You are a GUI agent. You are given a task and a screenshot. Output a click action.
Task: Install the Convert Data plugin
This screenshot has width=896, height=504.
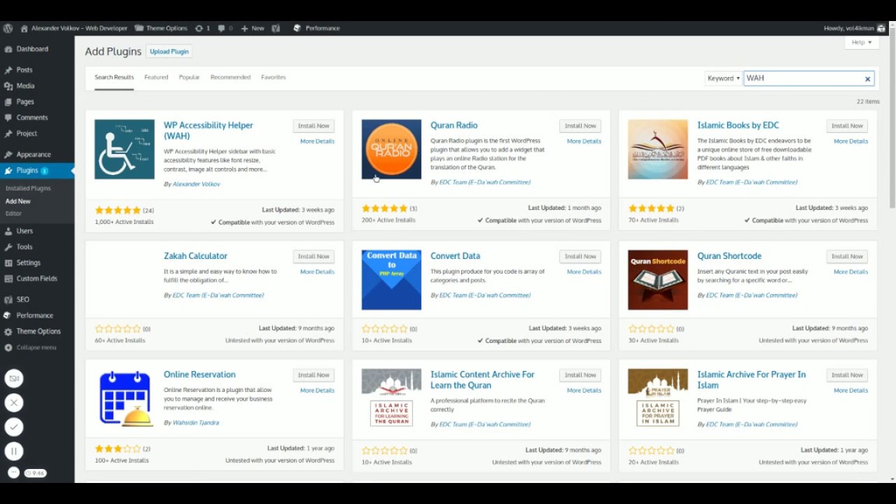click(580, 256)
